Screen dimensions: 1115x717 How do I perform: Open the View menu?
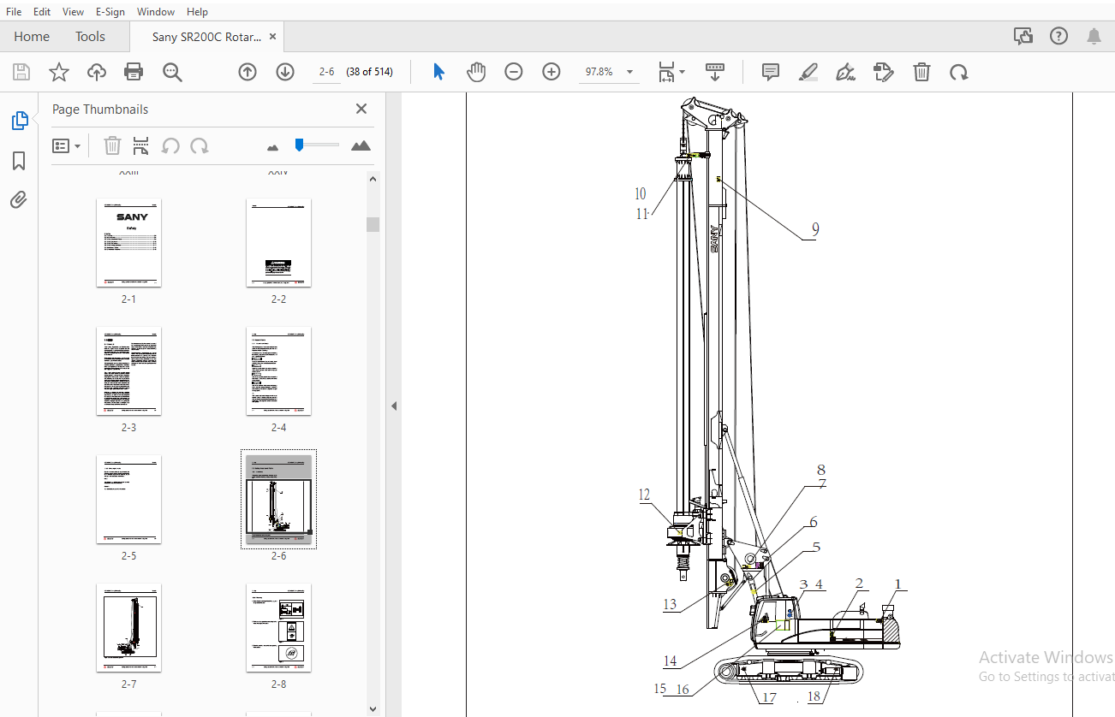(x=73, y=12)
